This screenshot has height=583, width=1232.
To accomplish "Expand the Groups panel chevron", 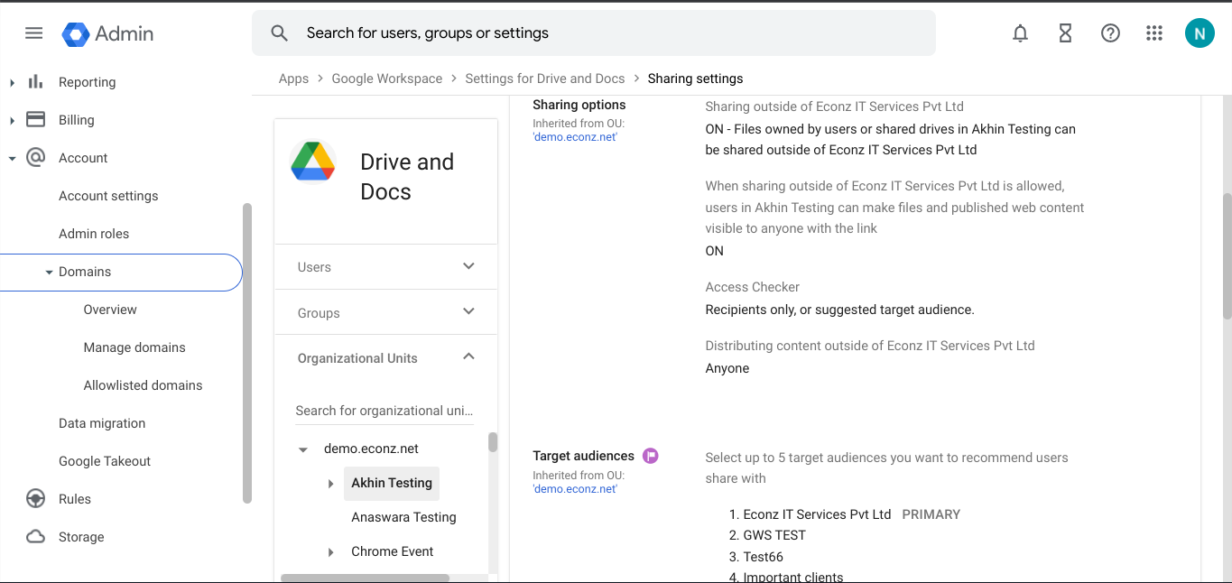I will (x=468, y=311).
